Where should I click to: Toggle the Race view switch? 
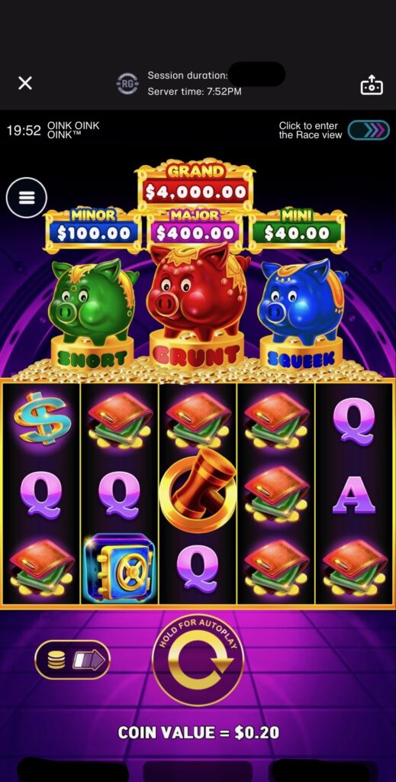[369, 131]
